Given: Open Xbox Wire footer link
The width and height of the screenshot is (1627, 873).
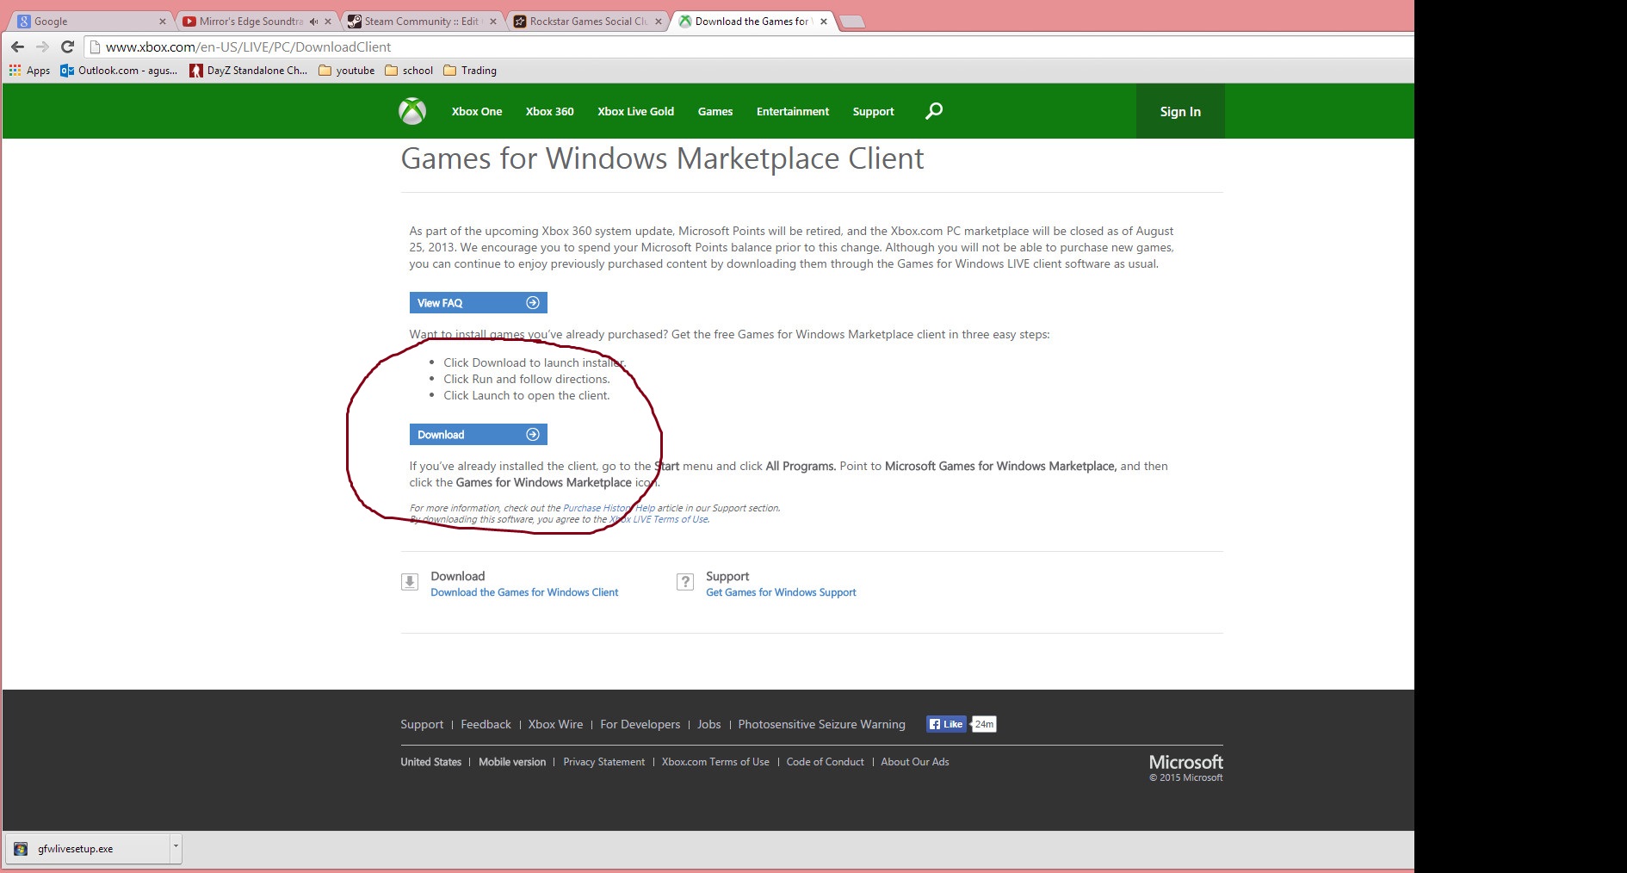Looking at the screenshot, I should tap(555, 724).
